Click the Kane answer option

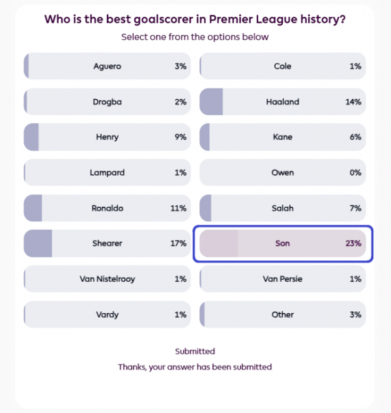282,137
